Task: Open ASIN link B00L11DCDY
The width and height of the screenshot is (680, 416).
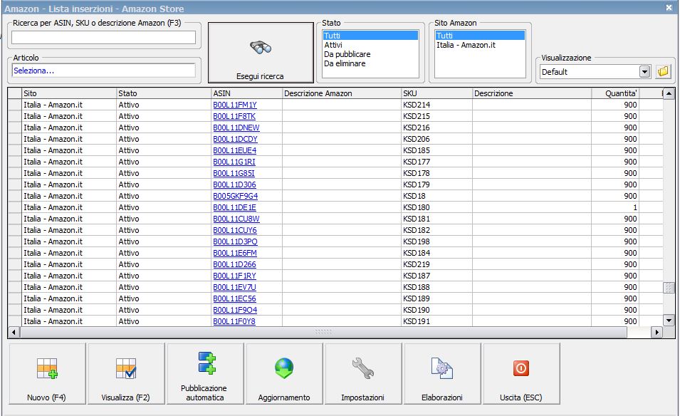Action: pos(235,139)
